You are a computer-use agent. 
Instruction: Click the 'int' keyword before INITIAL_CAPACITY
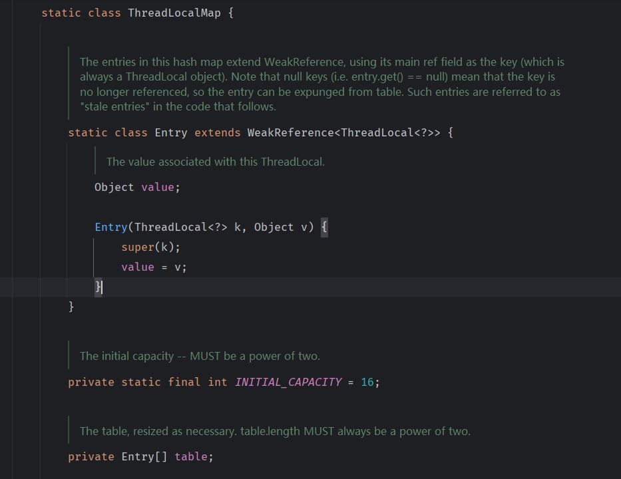pos(218,382)
